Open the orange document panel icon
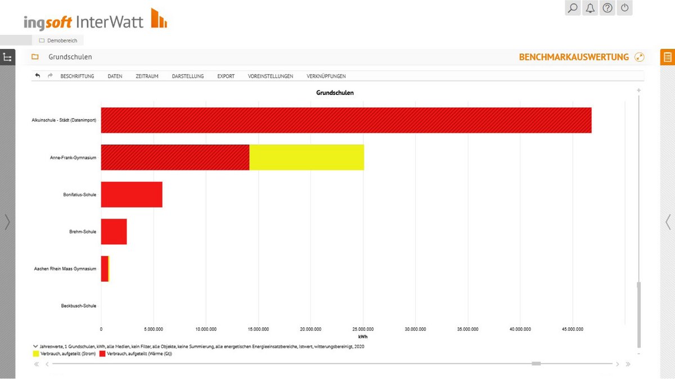This screenshot has height=379, width=675. (667, 57)
